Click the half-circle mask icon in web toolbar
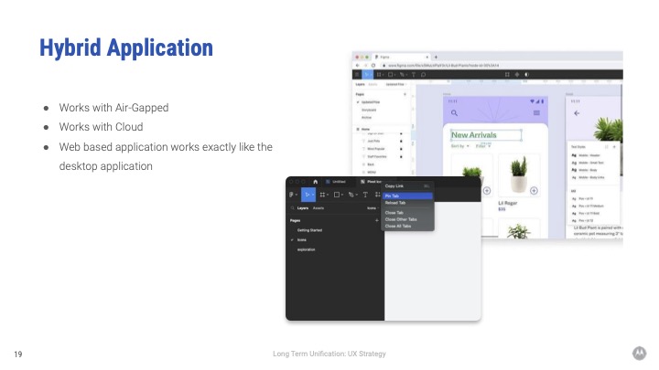 [527, 75]
